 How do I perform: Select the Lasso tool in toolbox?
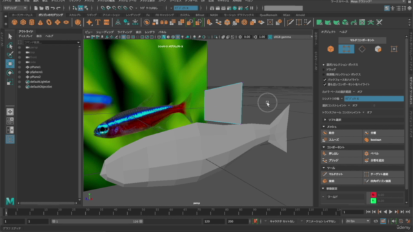point(10,46)
